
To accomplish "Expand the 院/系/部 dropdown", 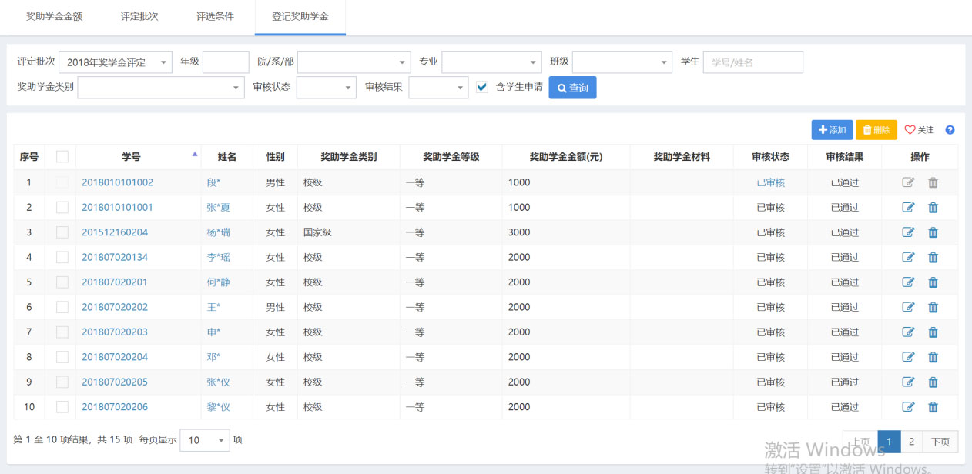I will point(354,62).
